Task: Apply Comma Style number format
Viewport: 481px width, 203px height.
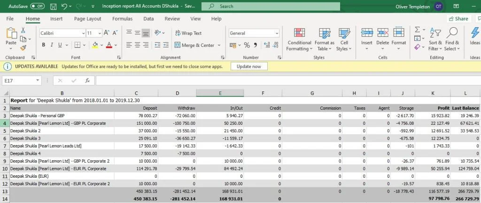Action: (256, 45)
